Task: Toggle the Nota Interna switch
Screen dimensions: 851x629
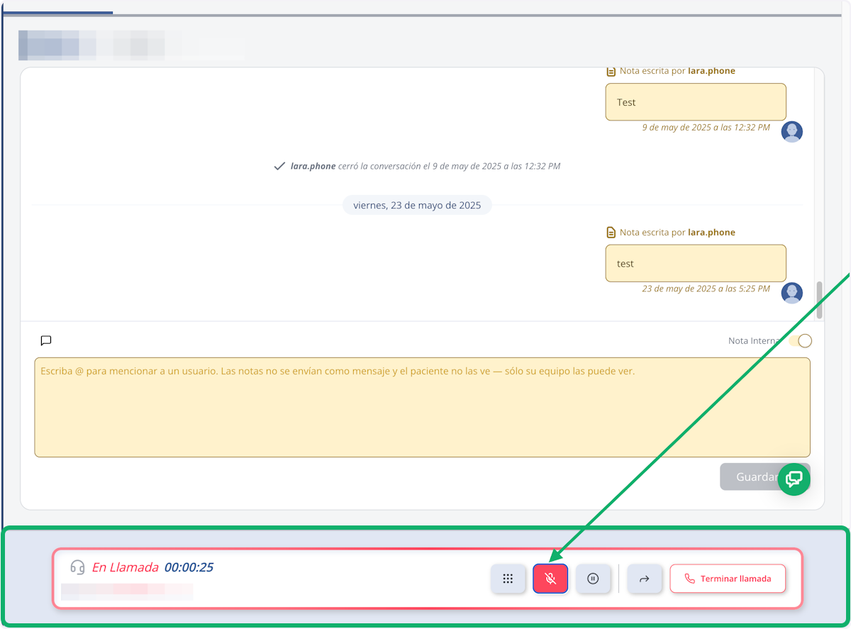Action: [x=801, y=341]
